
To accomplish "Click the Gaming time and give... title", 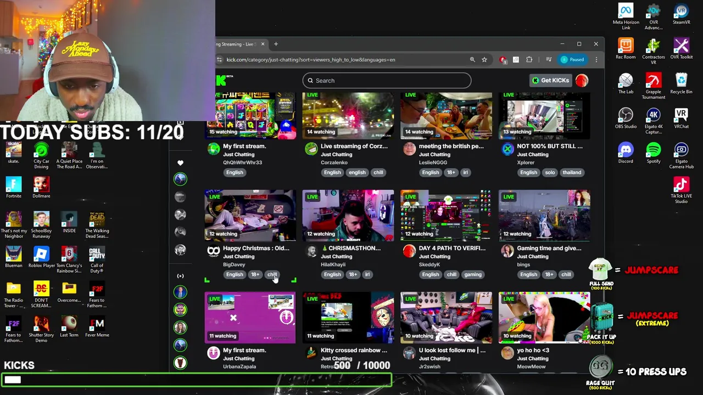I will click(549, 248).
